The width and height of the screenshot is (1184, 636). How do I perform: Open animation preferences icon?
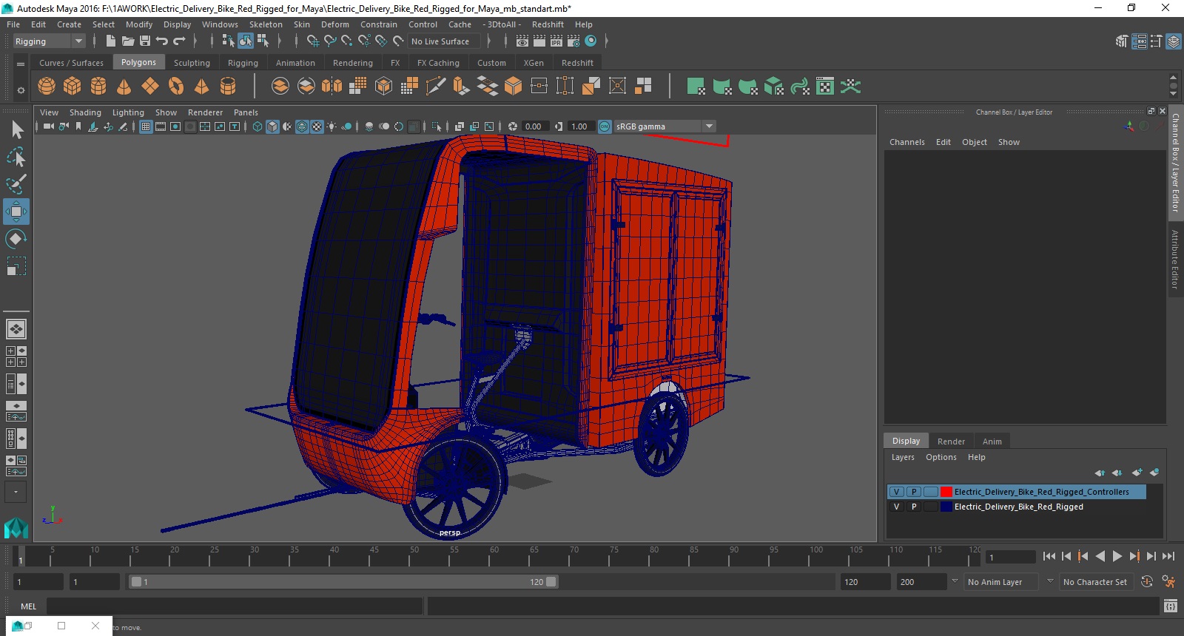(x=1168, y=582)
